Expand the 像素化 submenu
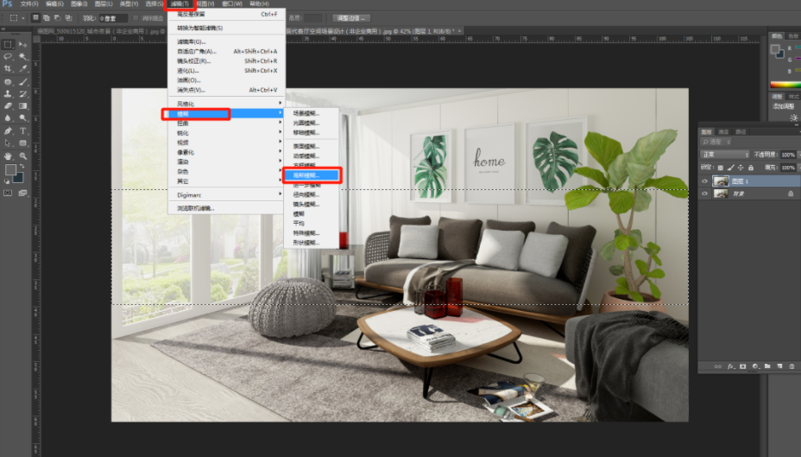This screenshot has width=801, height=457. pos(226,152)
